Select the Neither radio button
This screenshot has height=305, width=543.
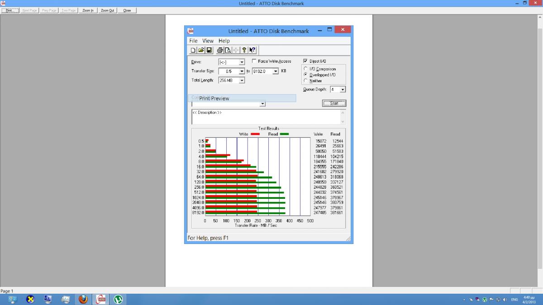[x=305, y=80]
